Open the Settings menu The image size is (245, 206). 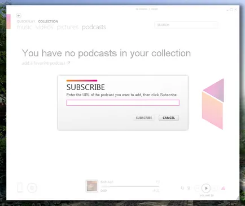[x=141, y=9]
